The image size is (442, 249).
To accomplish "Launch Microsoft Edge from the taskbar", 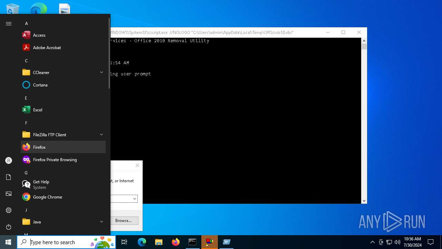I will [x=142, y=242].
